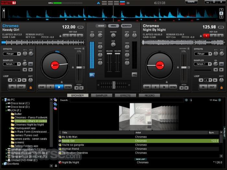The height and width of the screenshot is (170, 227).
Task: Nudge left deck pitch down arrow
Action: 77,88
